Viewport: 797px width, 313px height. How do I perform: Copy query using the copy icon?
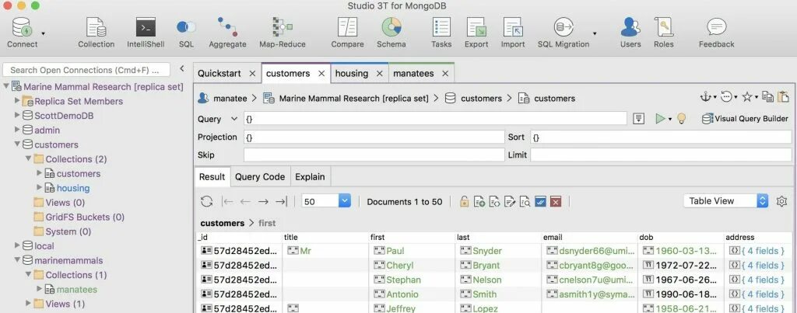(767, 96)
